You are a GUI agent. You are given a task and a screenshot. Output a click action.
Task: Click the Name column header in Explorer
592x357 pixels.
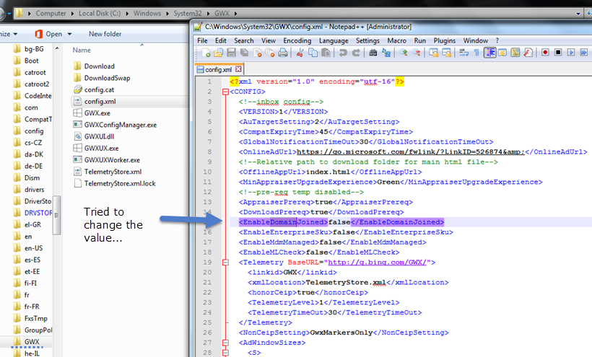82,50
